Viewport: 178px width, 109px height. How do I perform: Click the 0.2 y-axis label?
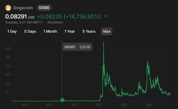click(8, 84)
